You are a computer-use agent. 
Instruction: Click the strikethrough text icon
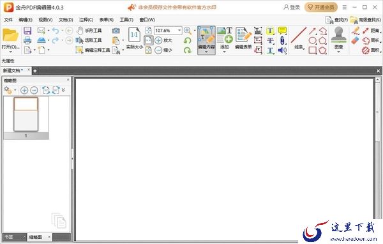(270, 41)
